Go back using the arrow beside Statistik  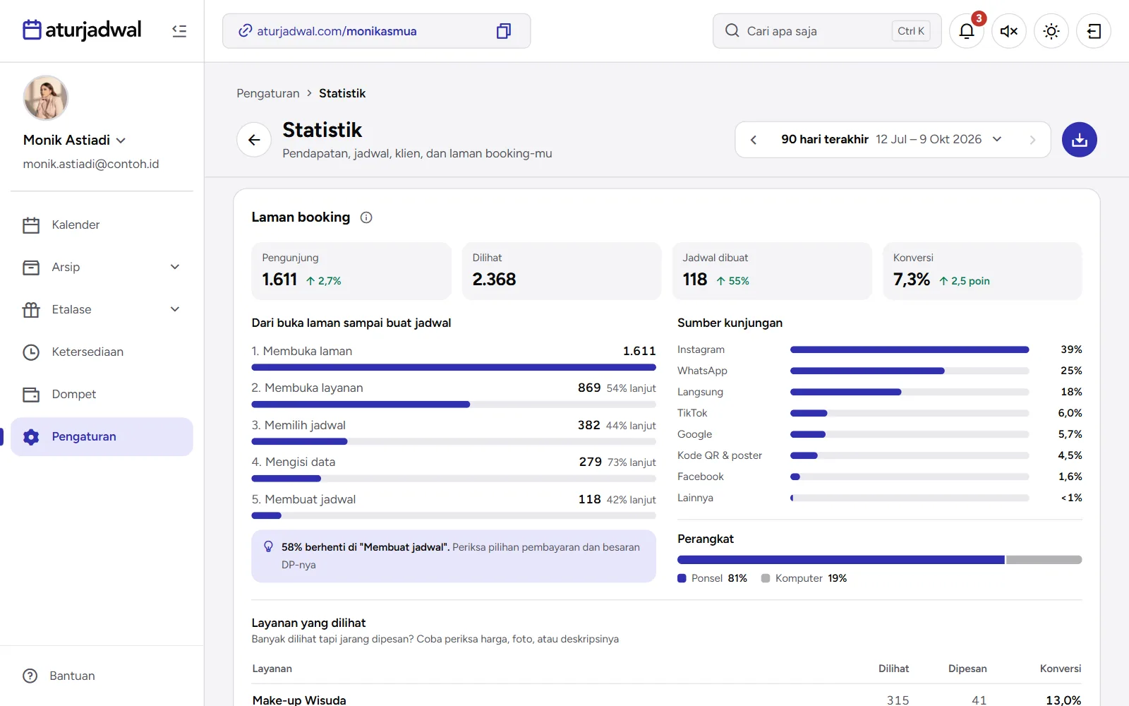tap(254, 140)
